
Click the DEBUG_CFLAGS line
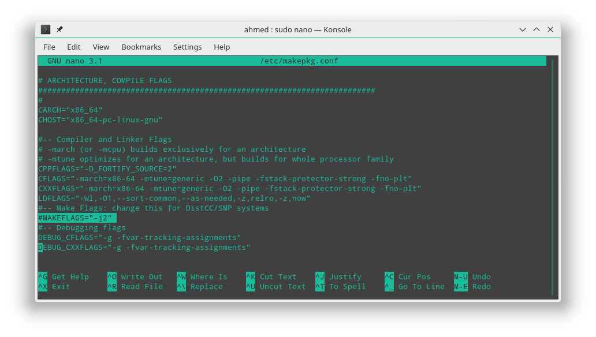point(140,238)
